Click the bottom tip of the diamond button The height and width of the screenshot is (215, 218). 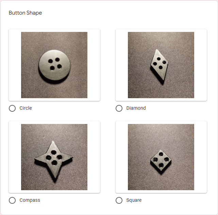click(163, 82)
